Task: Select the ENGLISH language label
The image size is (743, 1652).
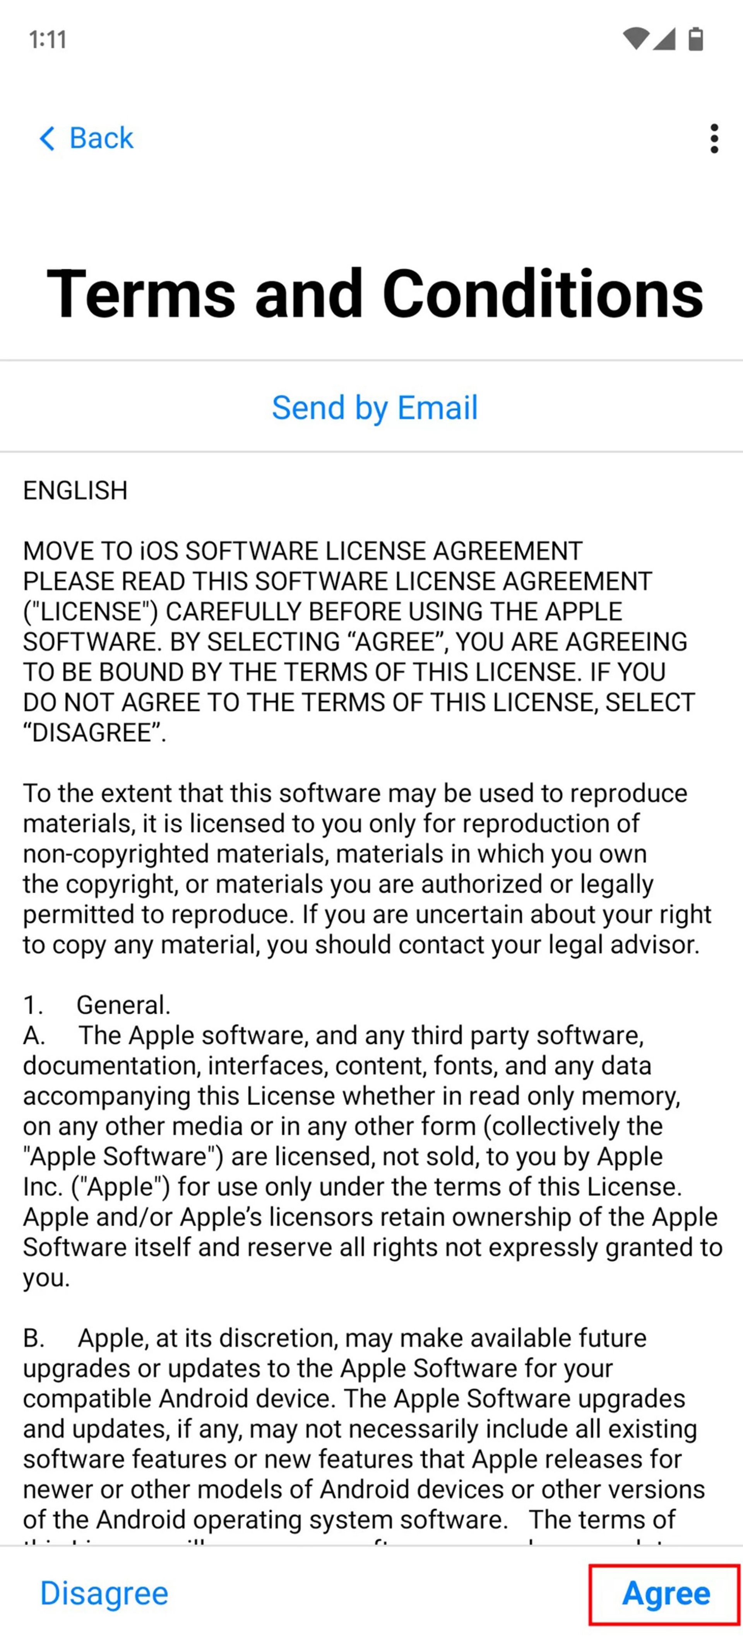Action: [75, 490]
